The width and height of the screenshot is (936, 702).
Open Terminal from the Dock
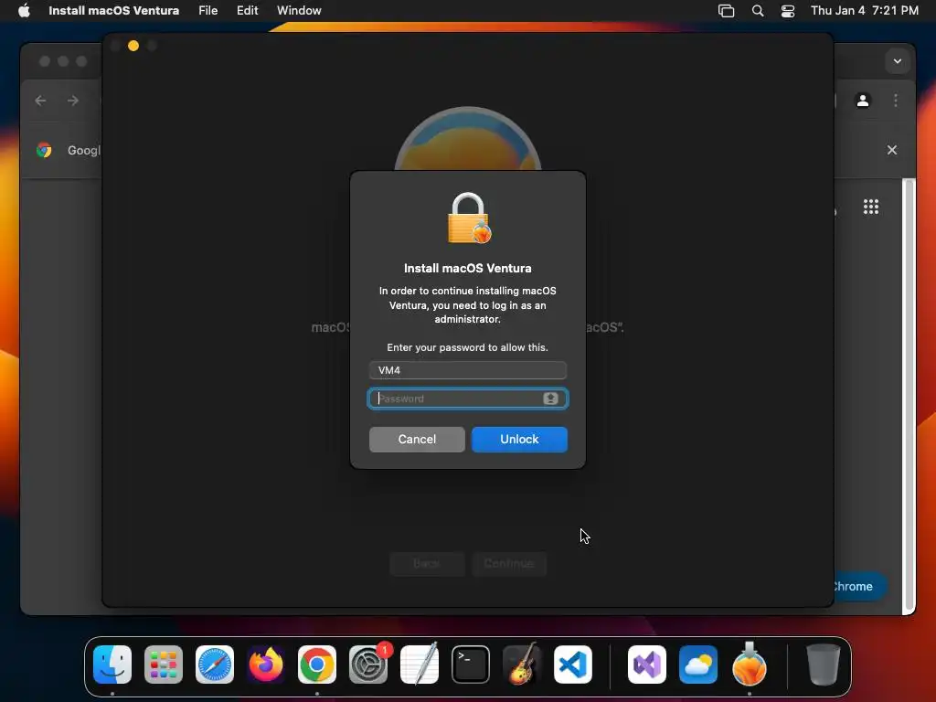point(471,664)
